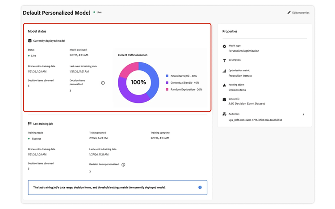
Task: Click the Ranking object star icon
Action: point(224,85)
